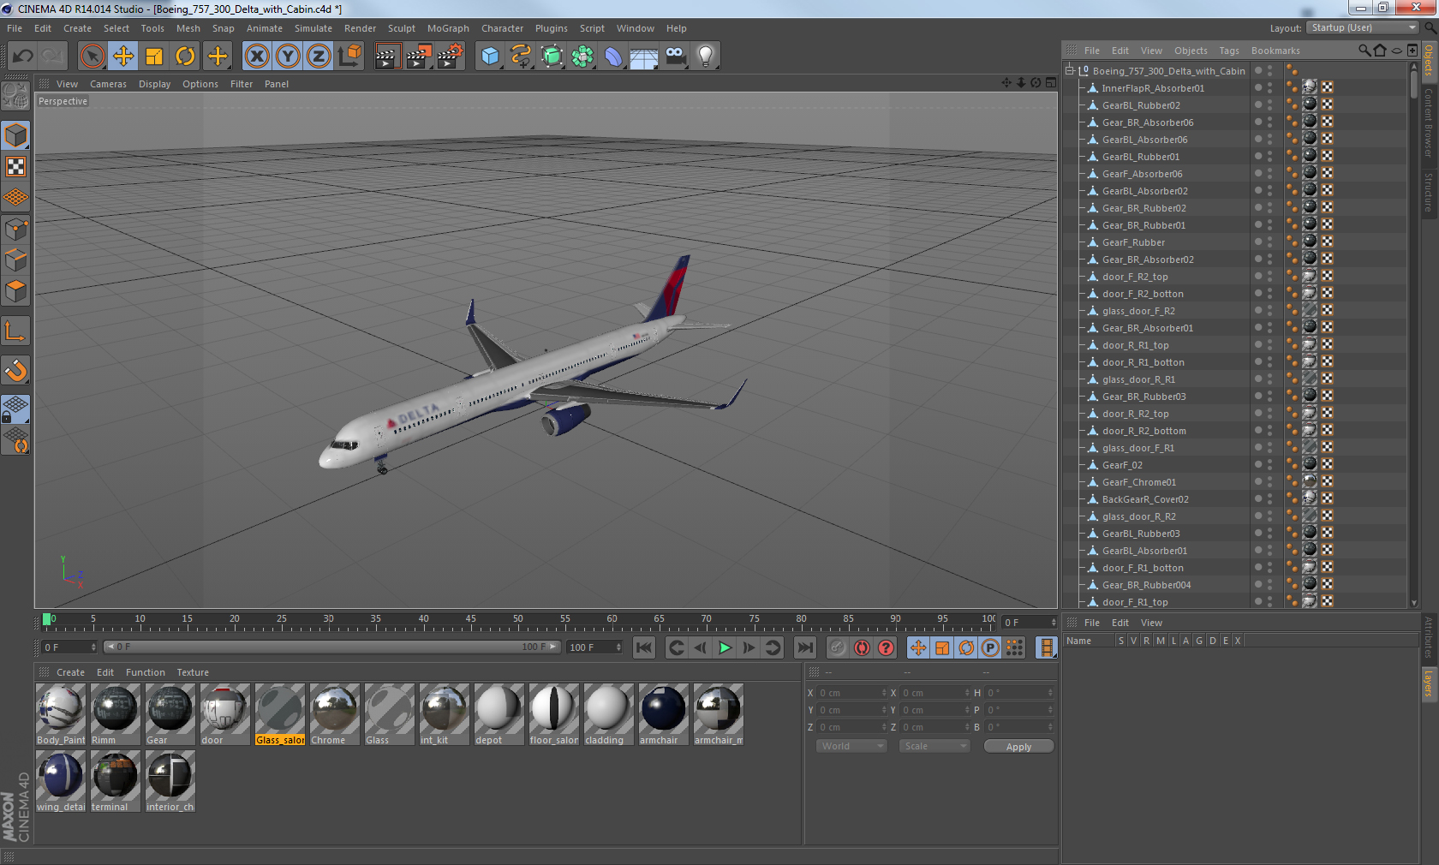The width and height of the screenshot is (1439, 865).
Task: Toggle record active objects button
Action: (x=838, y=647)
